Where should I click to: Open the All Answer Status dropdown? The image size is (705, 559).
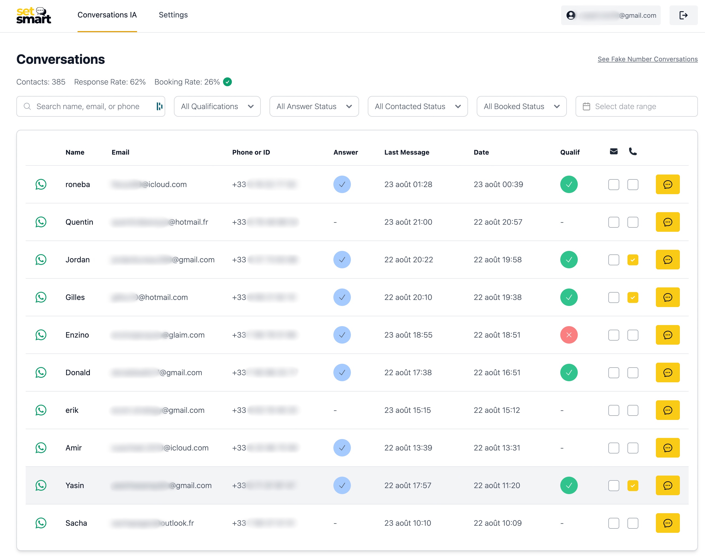click(314, 106)
